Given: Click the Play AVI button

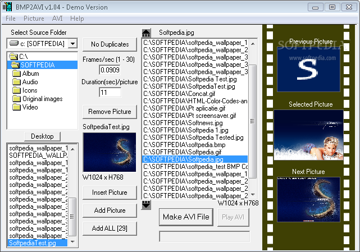Looking at the screenshot, I should (x=233, y=217).
